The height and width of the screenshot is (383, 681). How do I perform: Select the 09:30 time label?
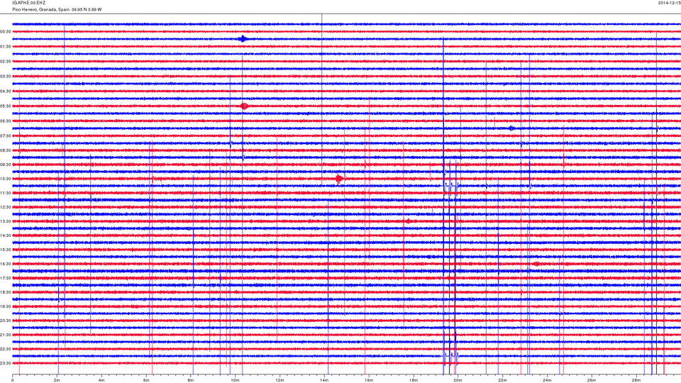[x=6, y=165]
